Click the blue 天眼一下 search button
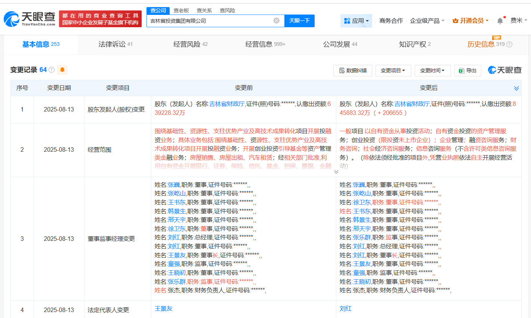The image size is (531, 318). tap(300, 21)
